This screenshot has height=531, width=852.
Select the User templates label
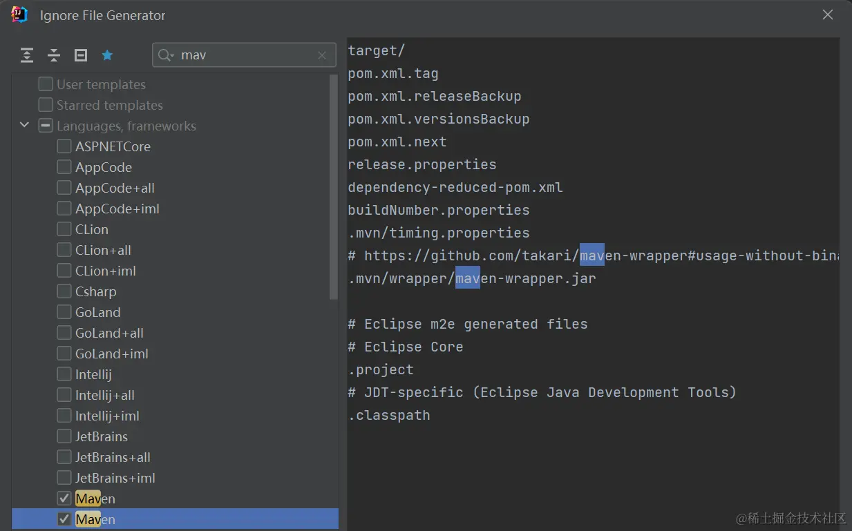pos(101,84)
